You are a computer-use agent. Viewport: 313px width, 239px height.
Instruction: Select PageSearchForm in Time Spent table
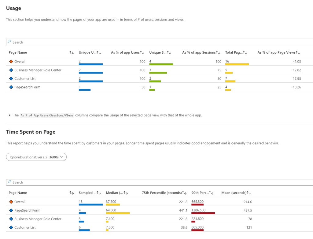[27, 211]
